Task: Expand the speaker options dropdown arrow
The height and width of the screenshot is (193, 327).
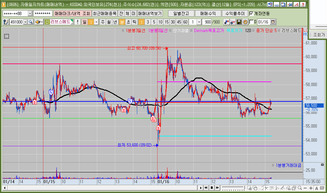Action: 42,22
